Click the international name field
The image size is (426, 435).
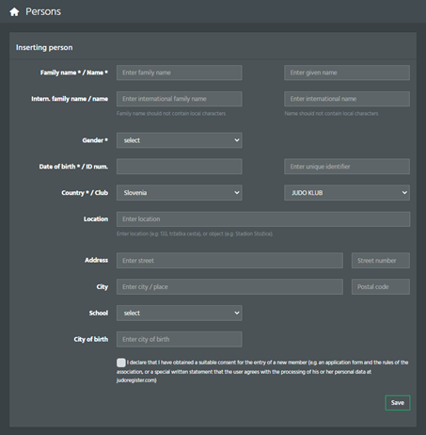pos(347,99)
